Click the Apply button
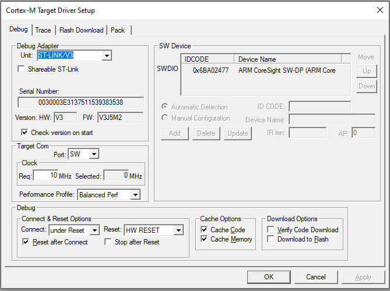Screen dimensions: 390x291 (x=363, y=277)
